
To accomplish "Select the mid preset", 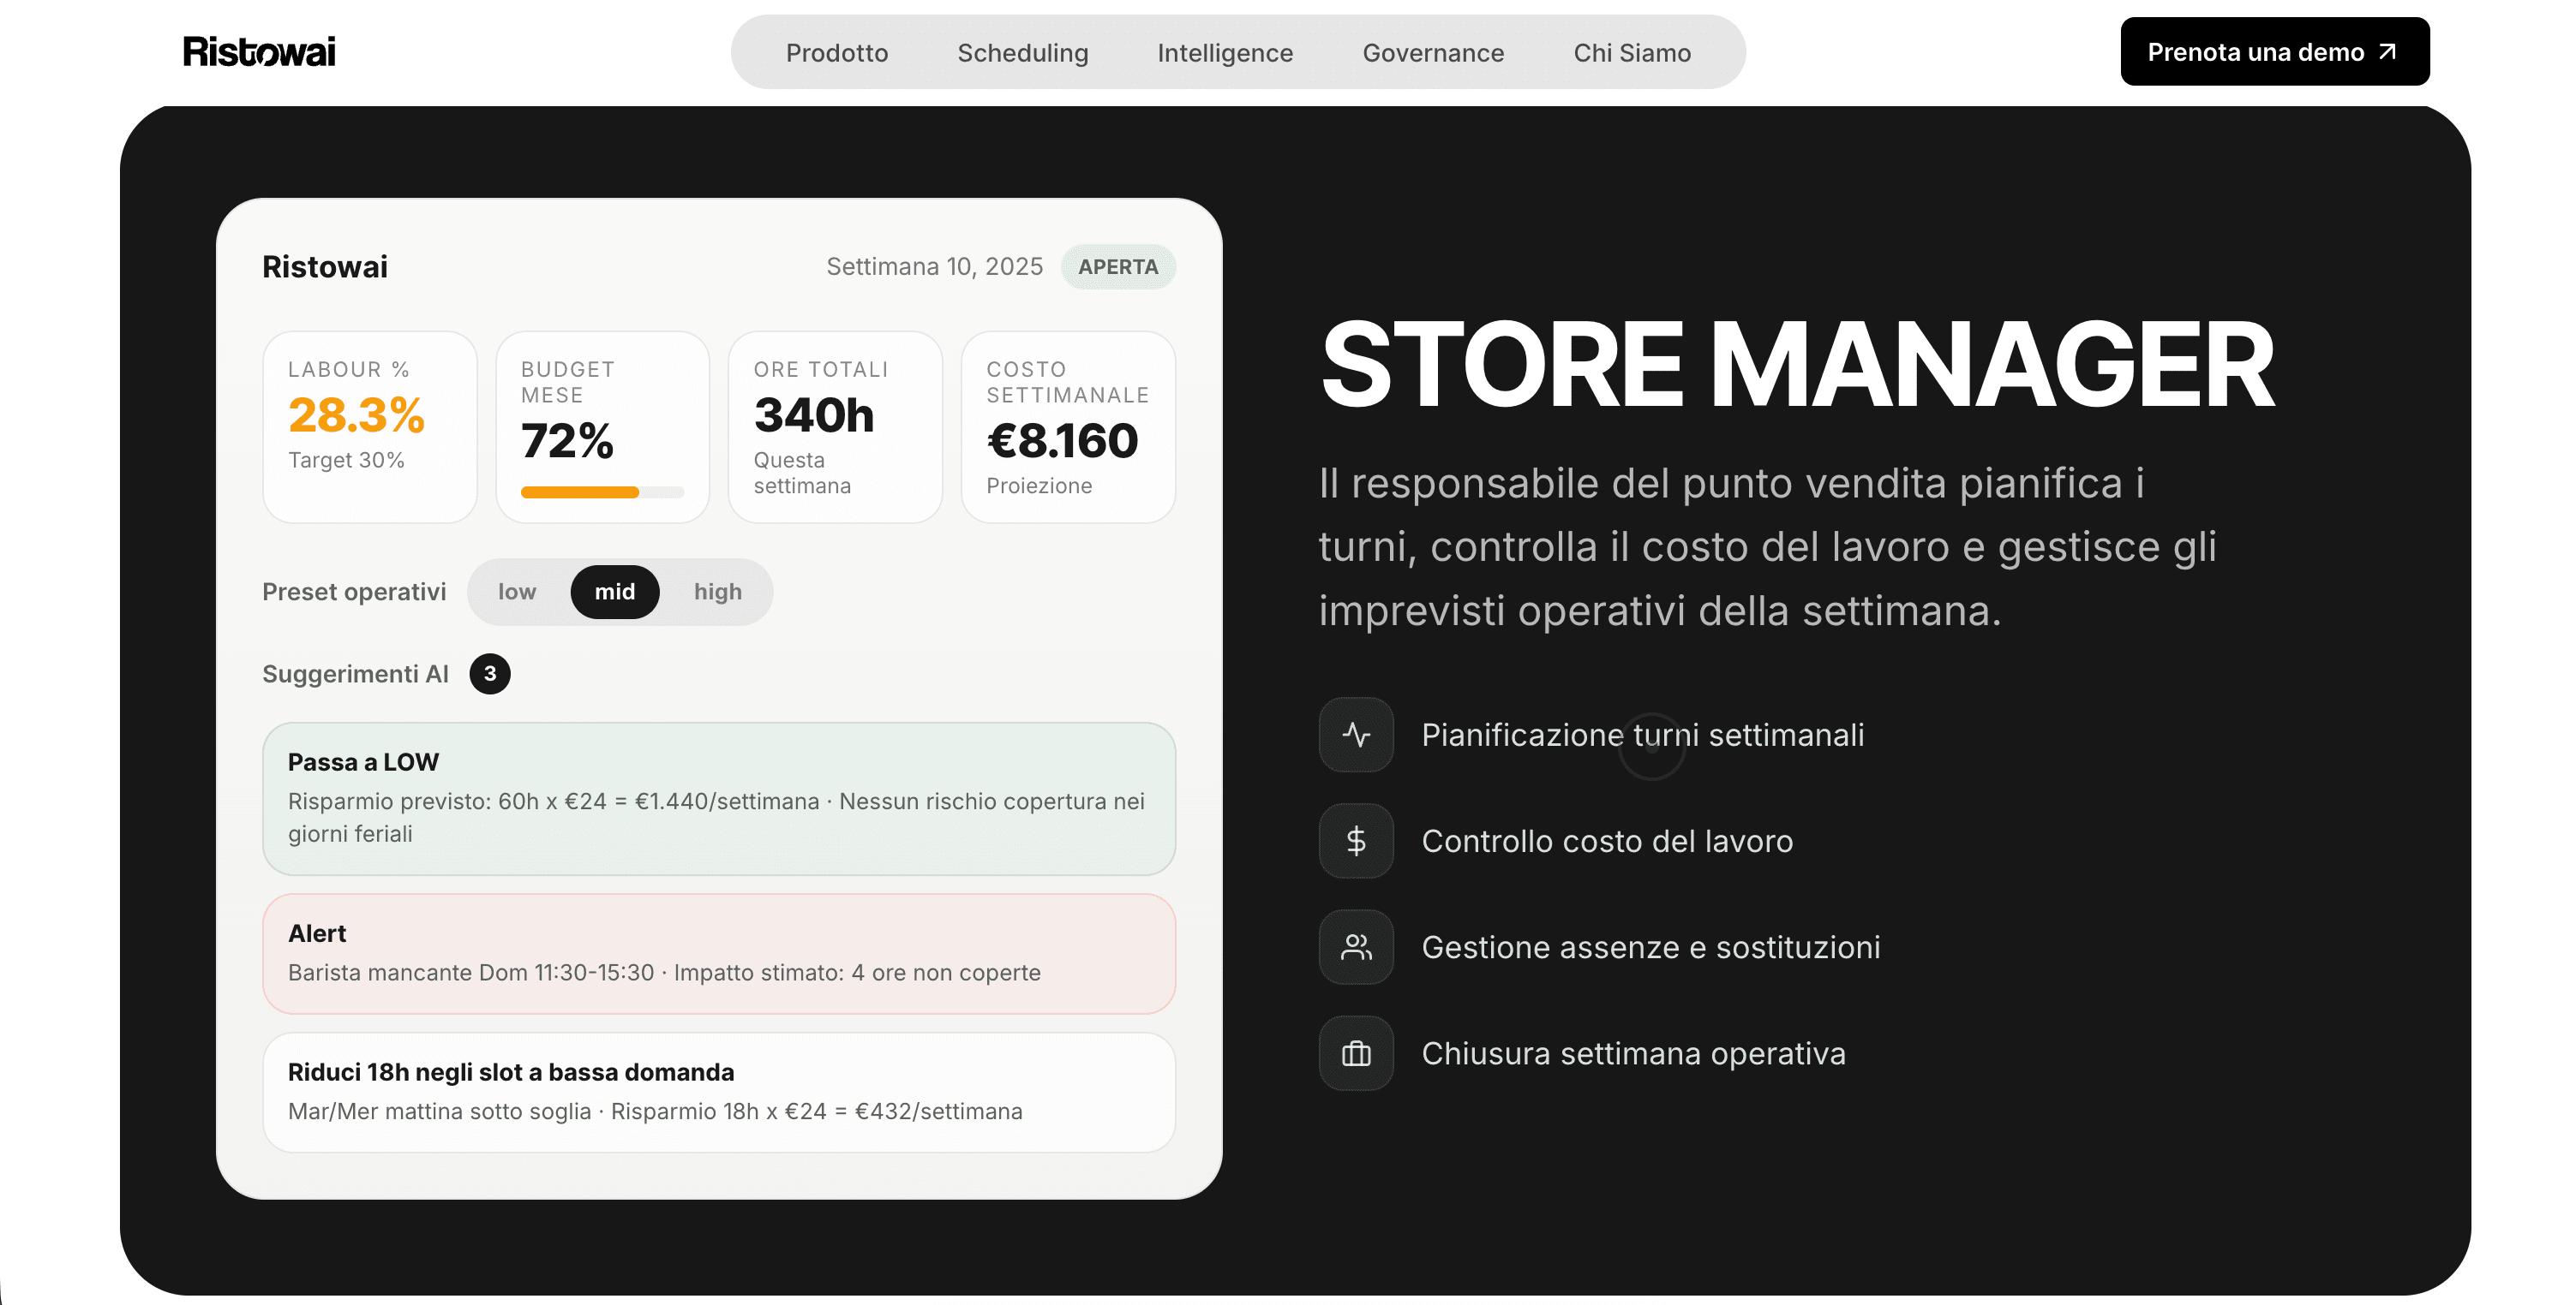I will click(615, 592).
